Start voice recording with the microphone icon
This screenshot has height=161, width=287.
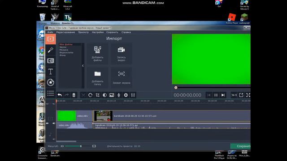(x=119, y=95)
